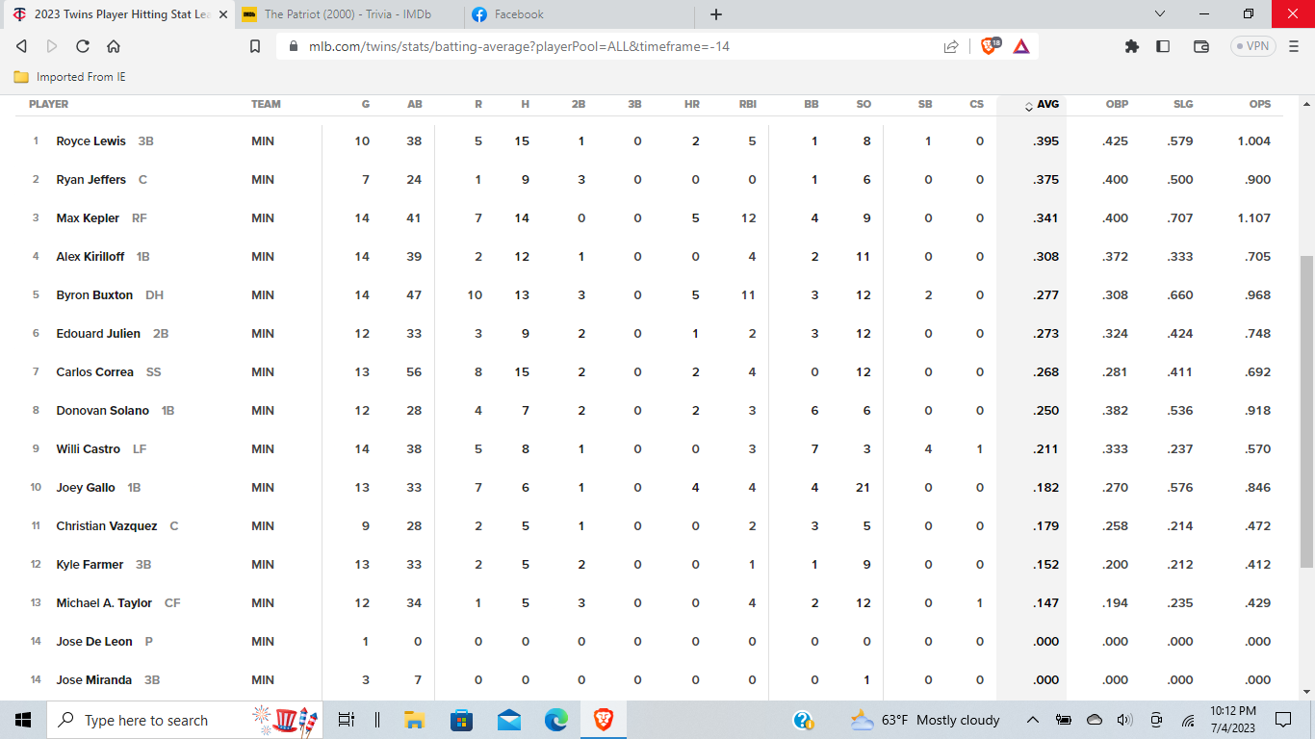Open the Brave Wallet icon
Viewport: 1315px width, 739px height.
[1200, 46]
